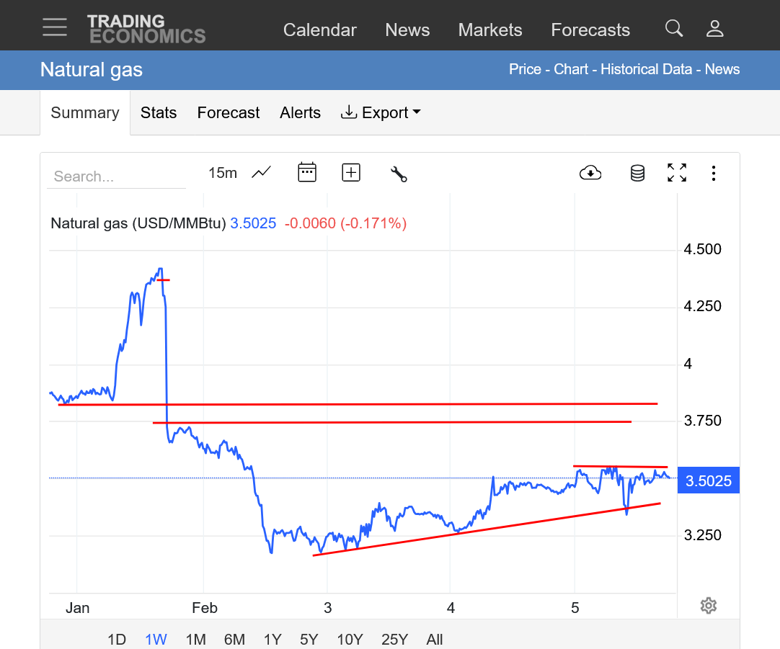Image resolution: width=780 pixels, height=649 pixels.
Task: Click the plus box compare icon
Action: pyautogui.click(x=351, y=173)
